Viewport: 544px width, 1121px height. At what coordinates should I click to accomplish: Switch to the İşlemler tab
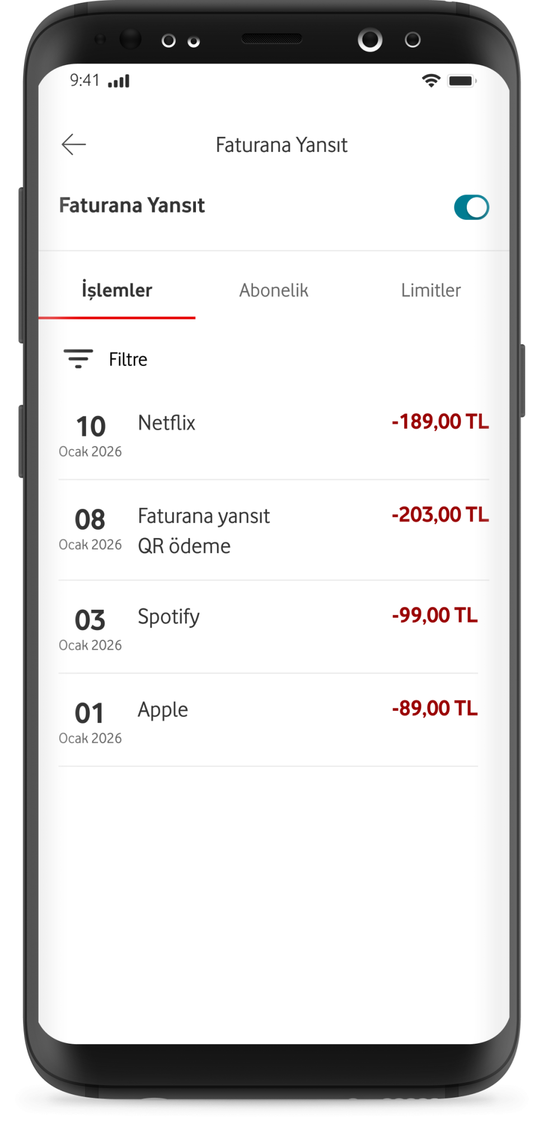[117, 290]
